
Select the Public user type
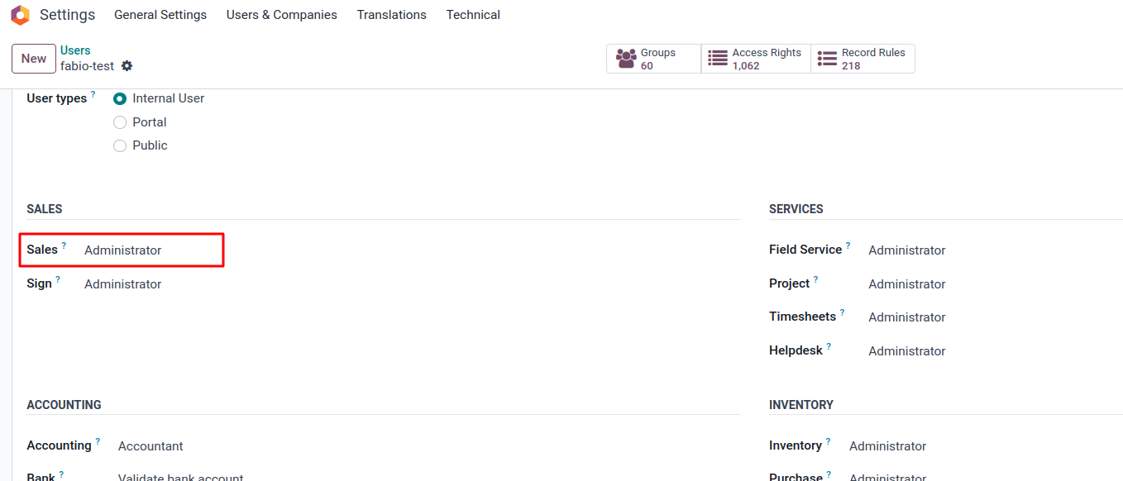(x=120, y=145)
